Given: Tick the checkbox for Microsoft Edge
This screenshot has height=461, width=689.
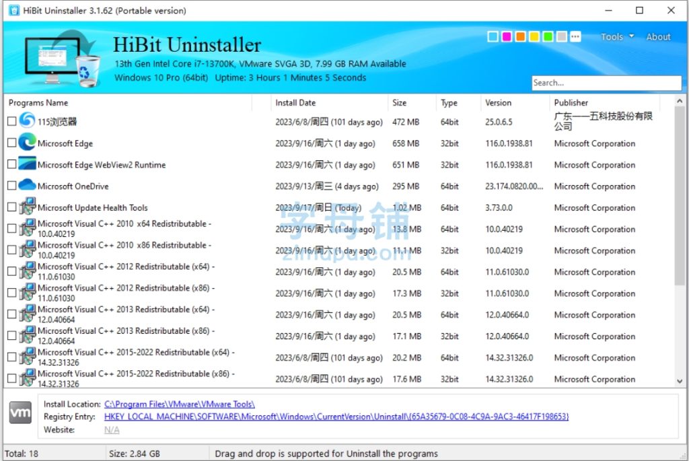Looking at the screenshot, I should pos(12,143).
